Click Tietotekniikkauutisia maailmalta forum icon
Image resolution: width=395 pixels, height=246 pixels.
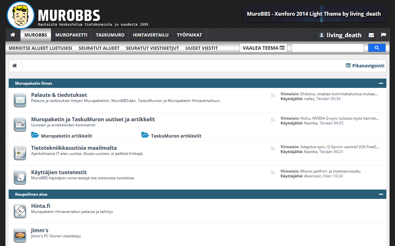pos(20,153)
